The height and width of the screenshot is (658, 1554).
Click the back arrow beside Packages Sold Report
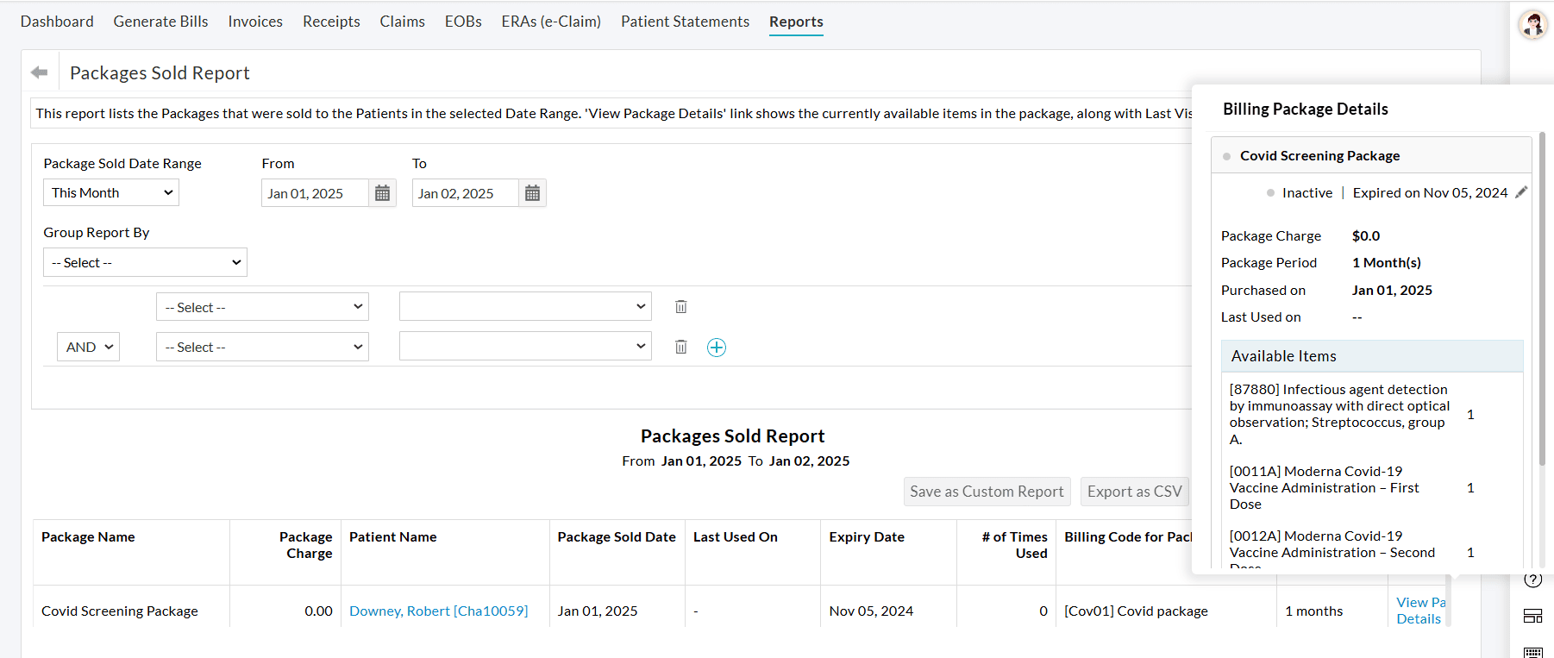point(39,72)
